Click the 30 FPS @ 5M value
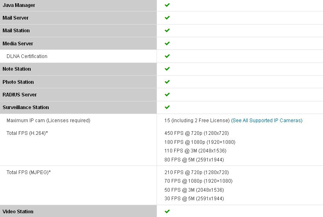The width and height of the screenshot is (323, 217). [x=194, y=199]
